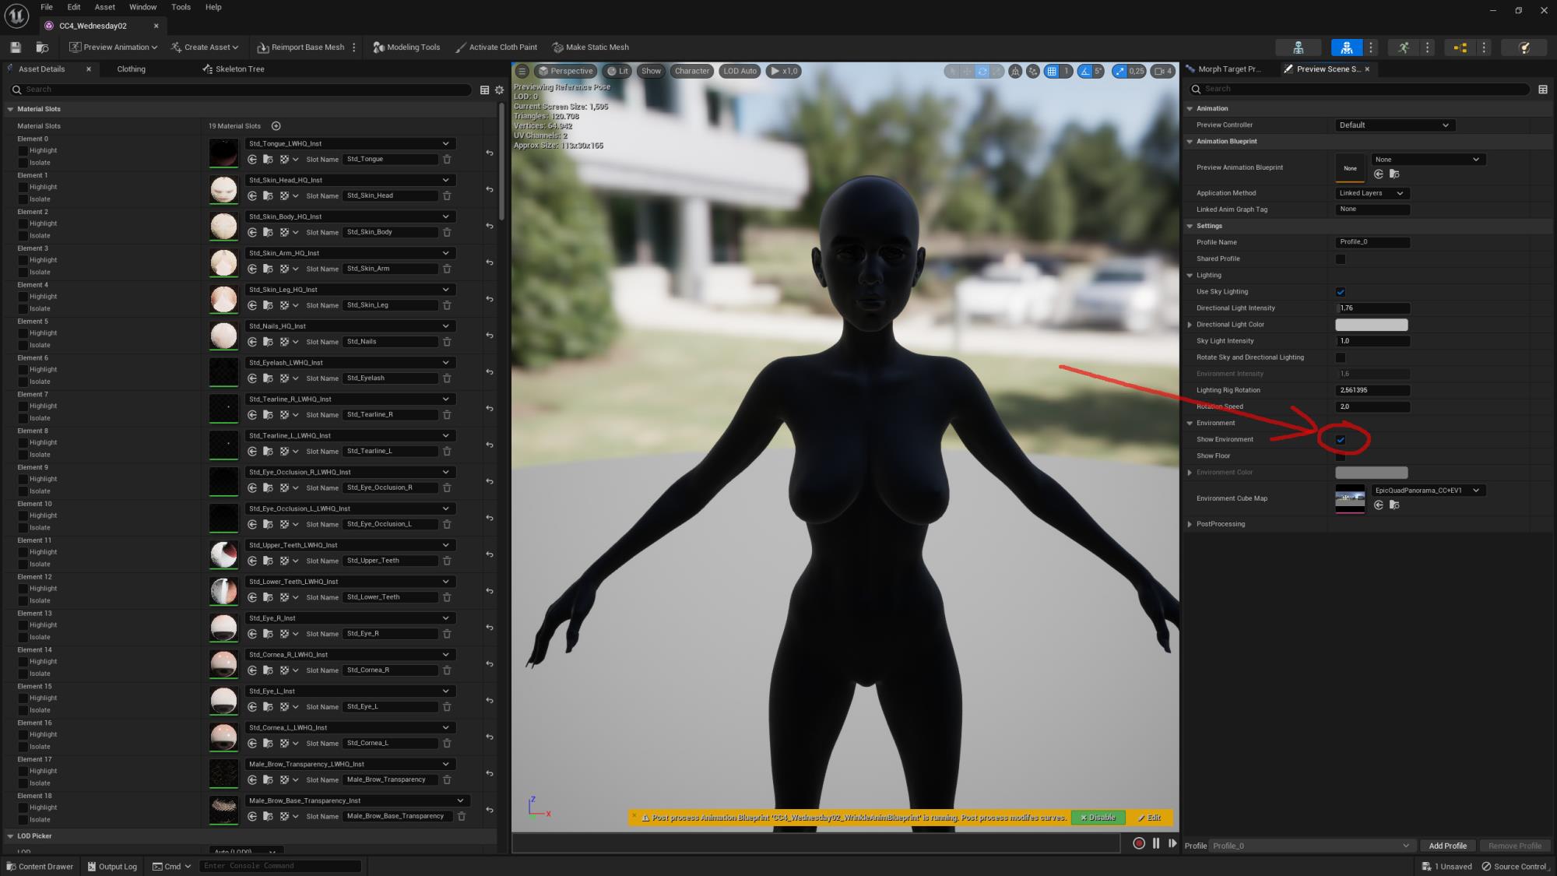Disable post process Animation Blueprint
This screenshot has height=876, width=1557.
pos(1098,818)
